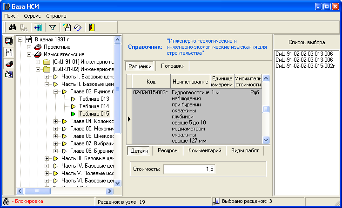Expand Глава 04 tree node
Screen dimensions: 342x208
(56, 121)
